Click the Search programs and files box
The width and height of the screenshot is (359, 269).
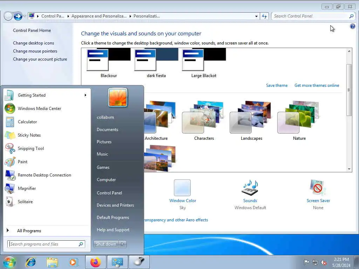click(x=46, y=244)
